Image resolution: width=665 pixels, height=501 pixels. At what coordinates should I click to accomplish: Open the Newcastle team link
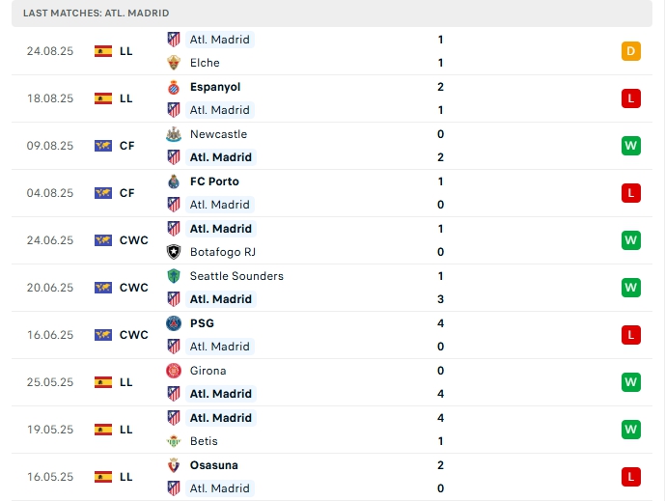(x=218, y=134)
